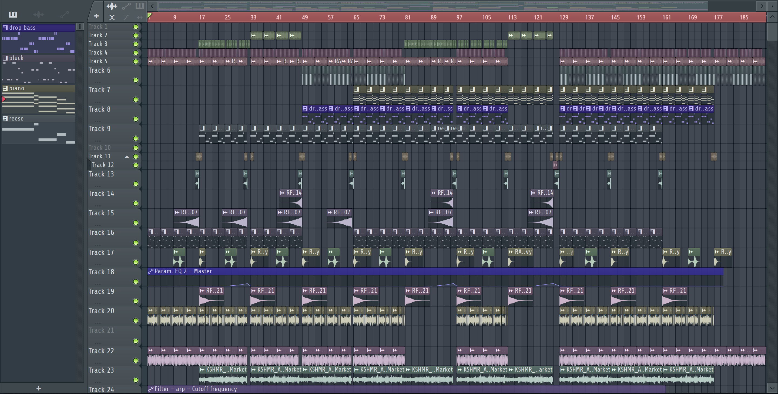This screenshot has width=778, height=394.
Task: Click the X icon below the waveform icon
Action: point(112,17)
